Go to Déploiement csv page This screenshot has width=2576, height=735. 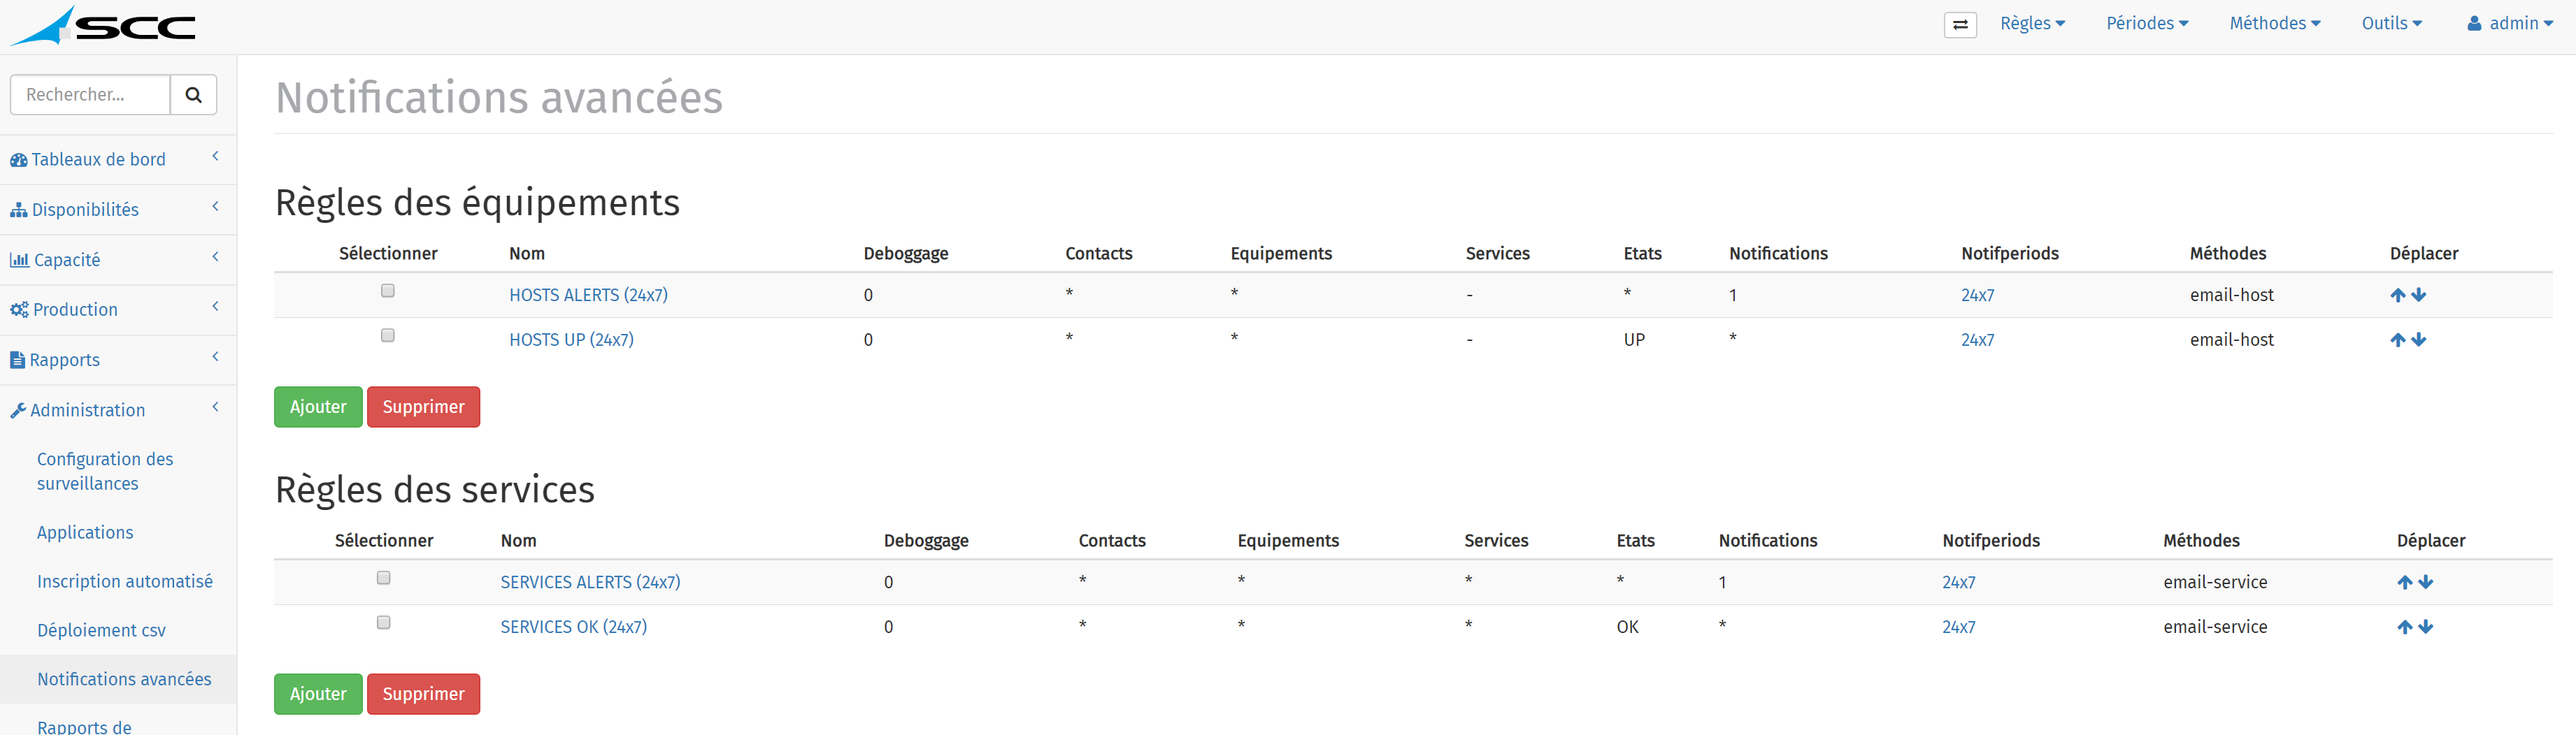[101, 631]
